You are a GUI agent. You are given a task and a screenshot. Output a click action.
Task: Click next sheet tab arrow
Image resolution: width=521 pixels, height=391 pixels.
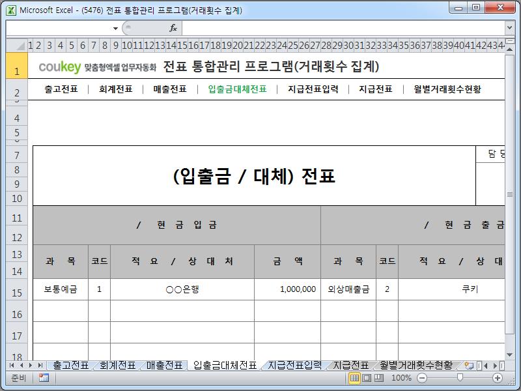[31, 366]
